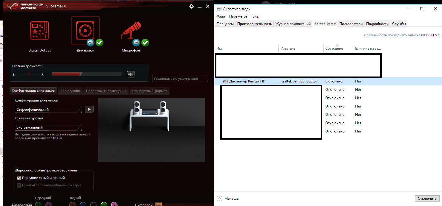Click the Republic of Gamers logo
The image size is (442, 206).
(x=24, y=6)
